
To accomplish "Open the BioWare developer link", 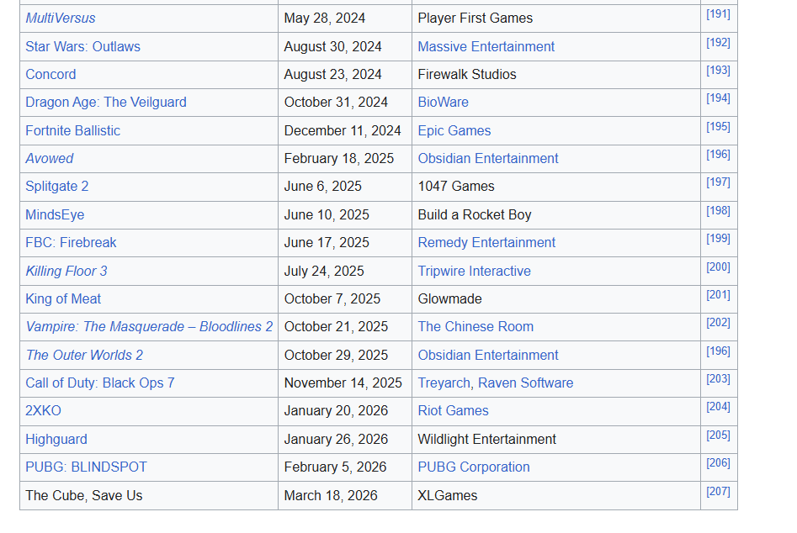I will (444, 103).
